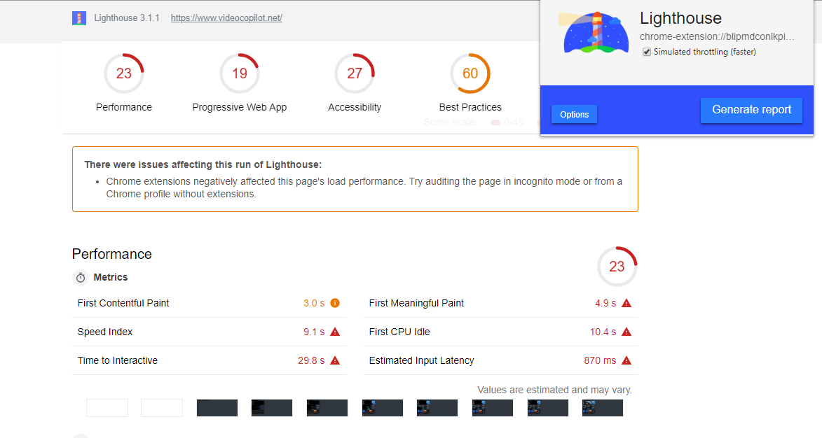
Task: Click warning triangle next to Speed Index 9.1 s
Action: click(335, 332)
